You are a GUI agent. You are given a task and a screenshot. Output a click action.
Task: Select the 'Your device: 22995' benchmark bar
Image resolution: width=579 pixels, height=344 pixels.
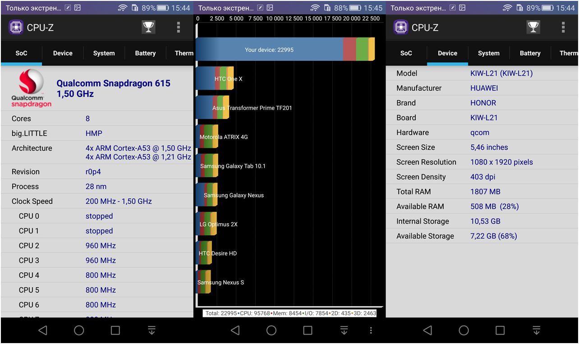tap(285, 50)
